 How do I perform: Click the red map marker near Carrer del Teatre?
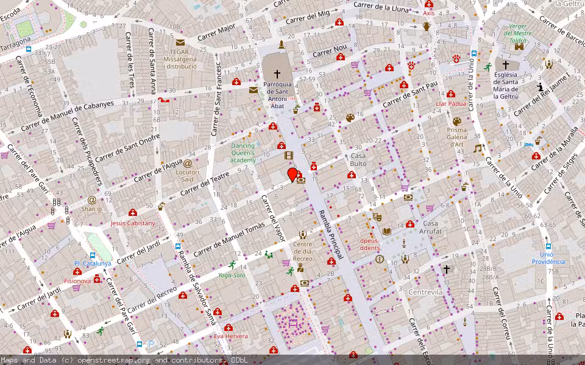[292, 175]
